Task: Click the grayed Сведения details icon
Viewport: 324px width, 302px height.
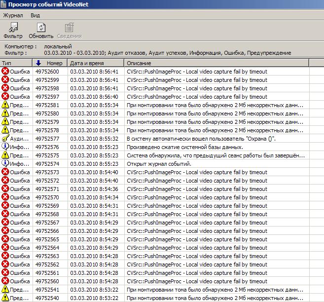Action: (69, 27)
